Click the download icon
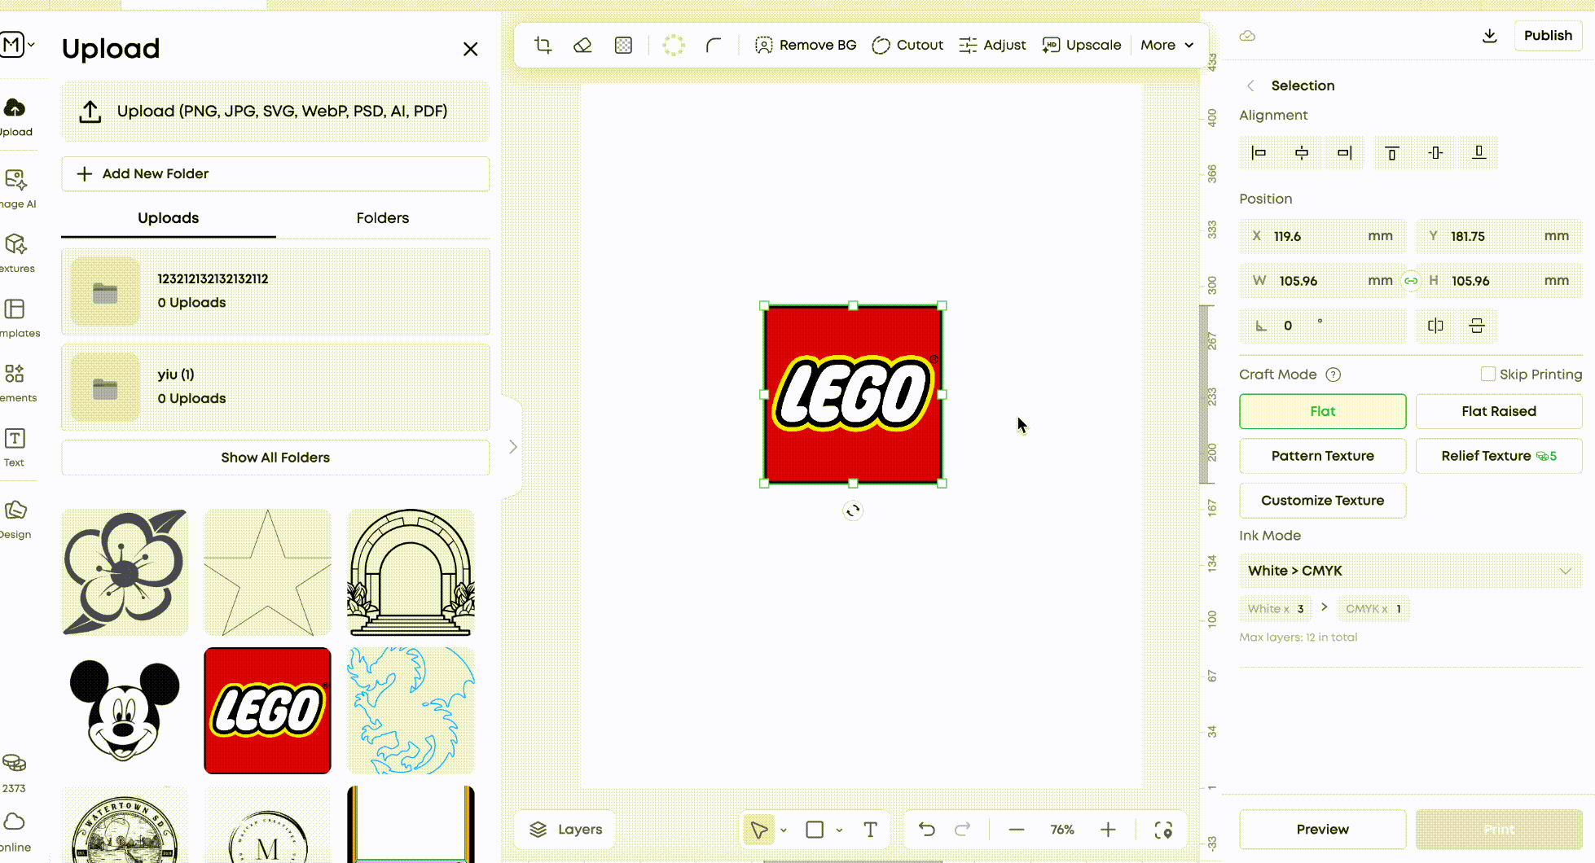This screenshot has height=863, width=1595. pyautogui.click(x=1489, y=36)
